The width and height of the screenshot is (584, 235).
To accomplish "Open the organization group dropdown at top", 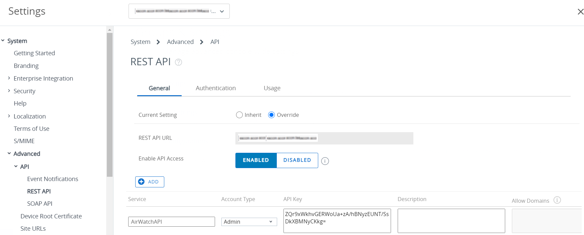I will 179,11.
